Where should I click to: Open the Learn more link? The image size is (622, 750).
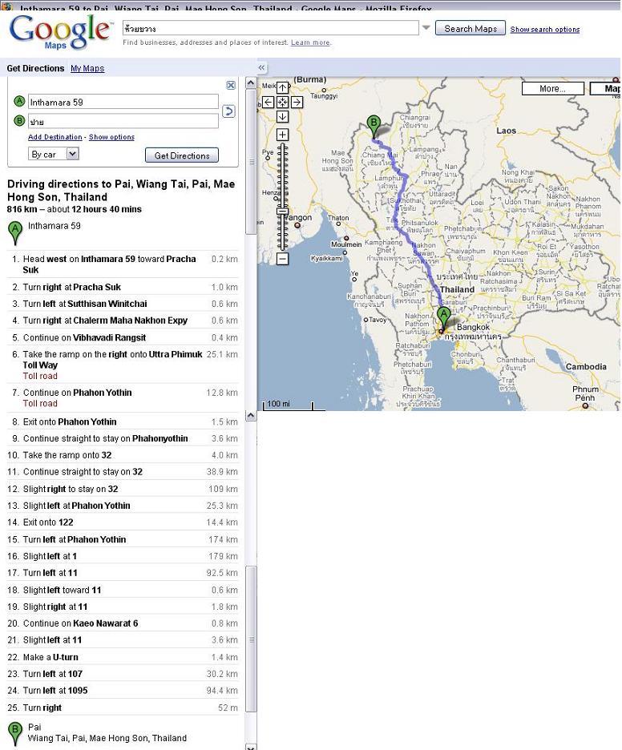coord(310,42)
